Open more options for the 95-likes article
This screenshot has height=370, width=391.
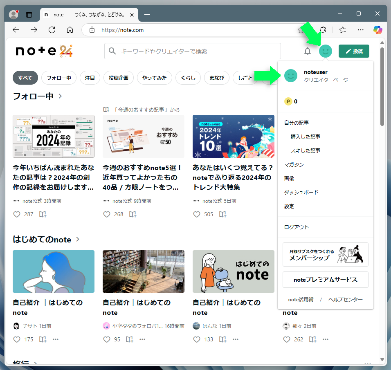(x=142, y=339)
